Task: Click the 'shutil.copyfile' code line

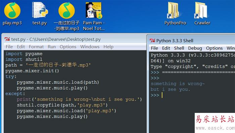Action: [x=62, y=105]
